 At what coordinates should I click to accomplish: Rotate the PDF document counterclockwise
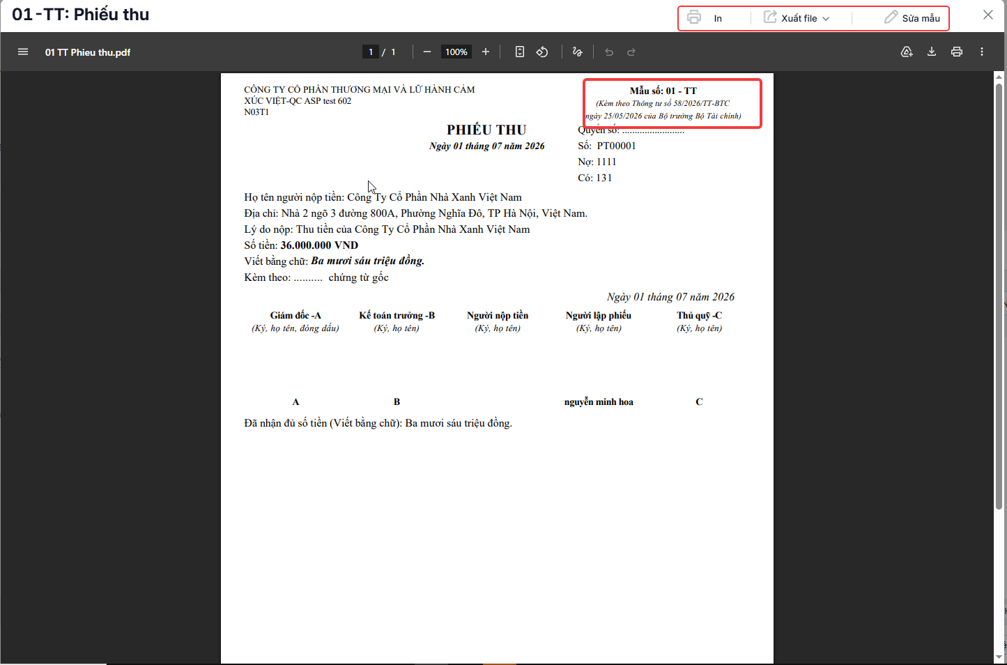(x=542, y=52)
